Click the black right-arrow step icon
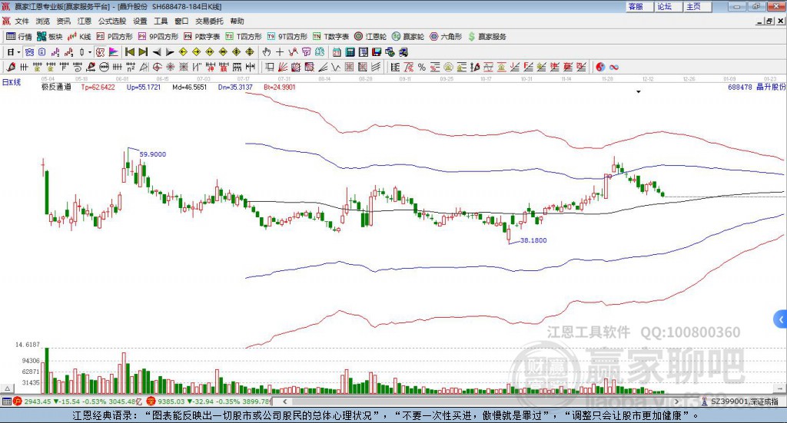787x423 pixels. click(170, 52)
